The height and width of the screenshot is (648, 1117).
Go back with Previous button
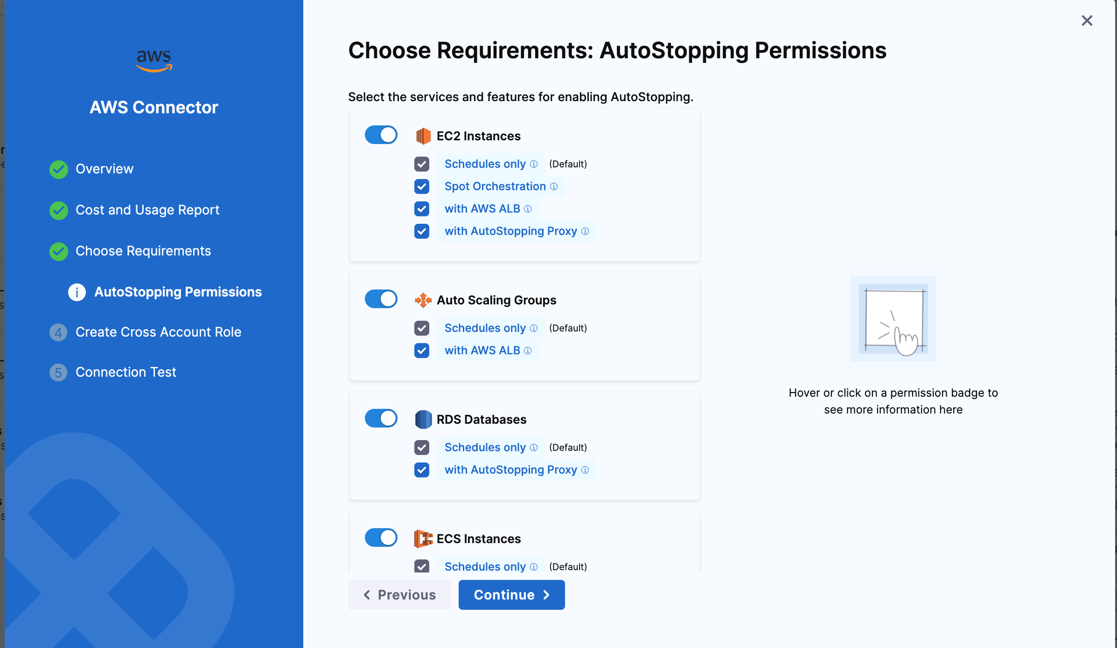click(399, 595)
